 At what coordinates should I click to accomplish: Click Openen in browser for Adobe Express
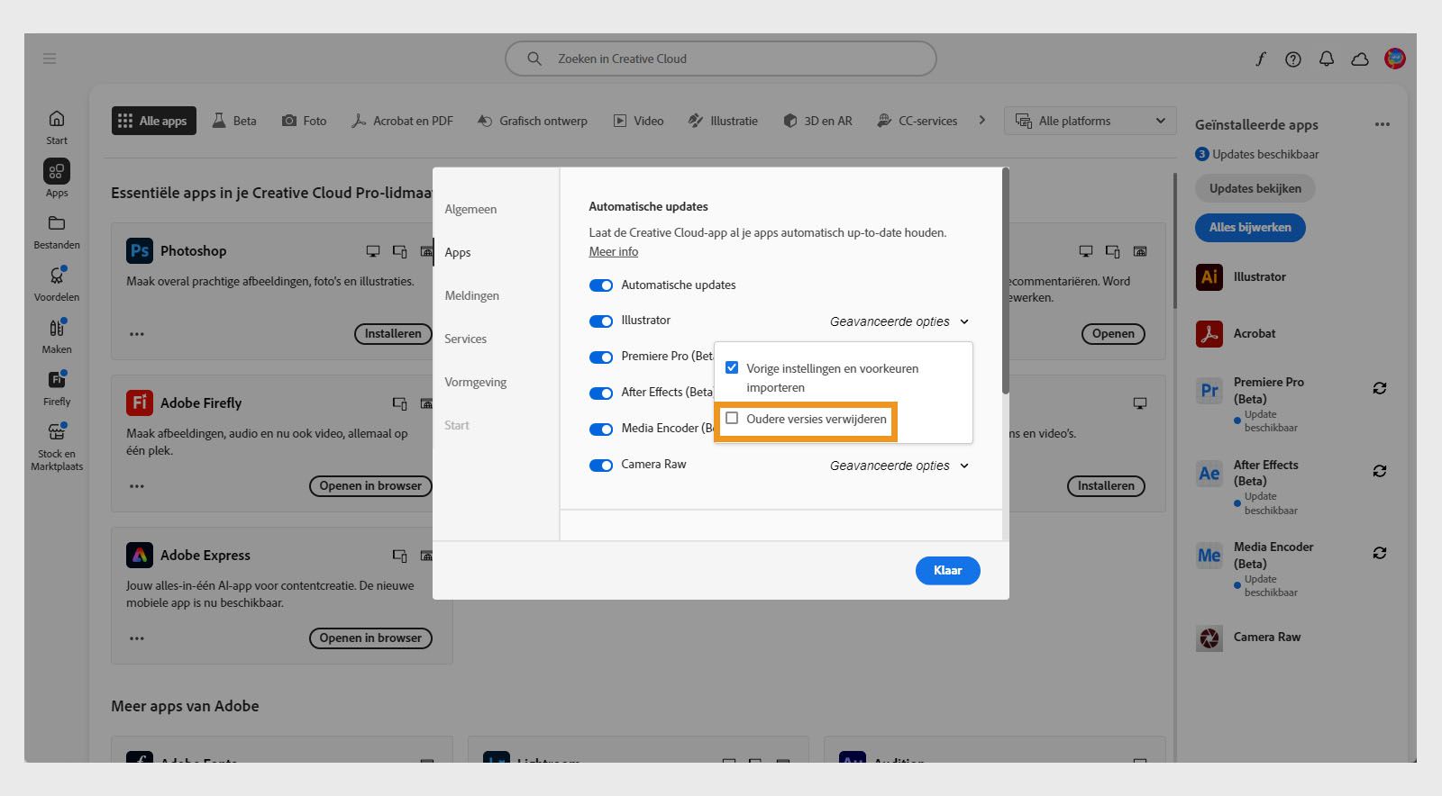(370, 638)
